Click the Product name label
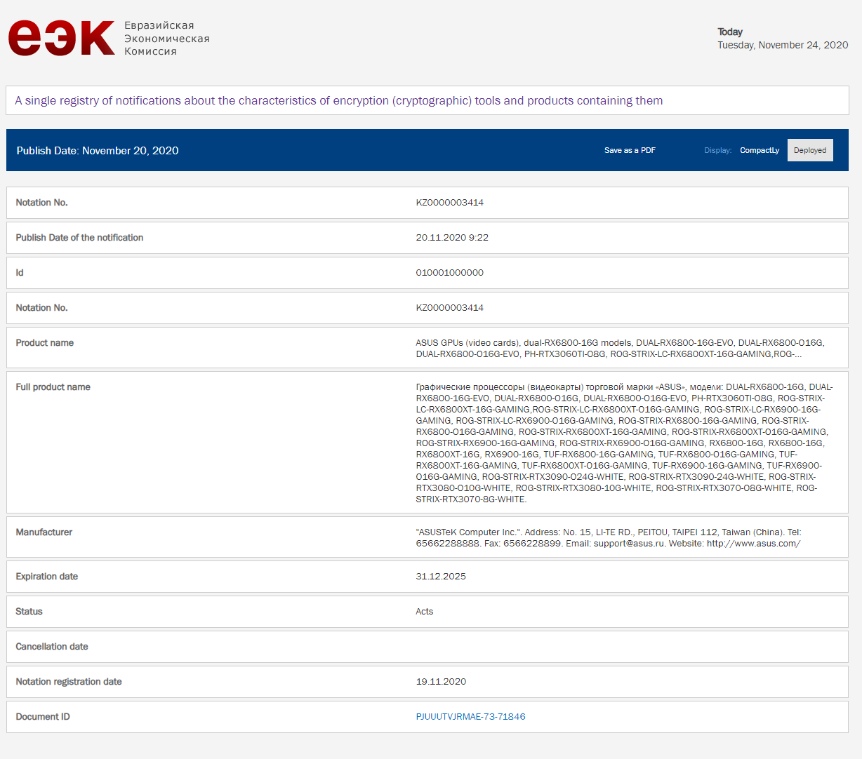Image resolution: width=862 pixels, height=759 pixels. [x=45, y=342]
